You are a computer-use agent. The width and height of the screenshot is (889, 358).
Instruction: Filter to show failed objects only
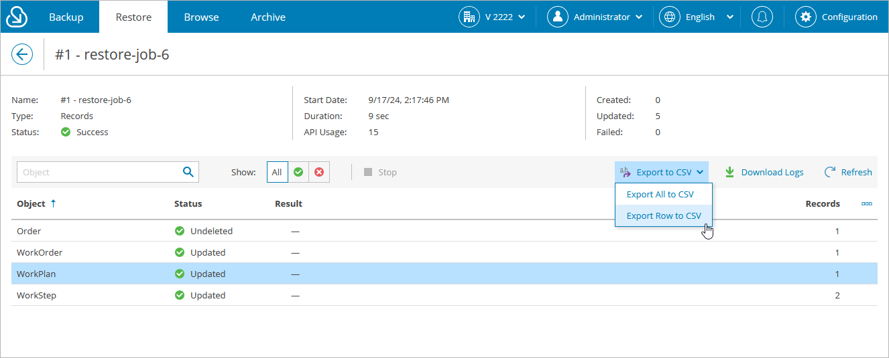[319, 172]
